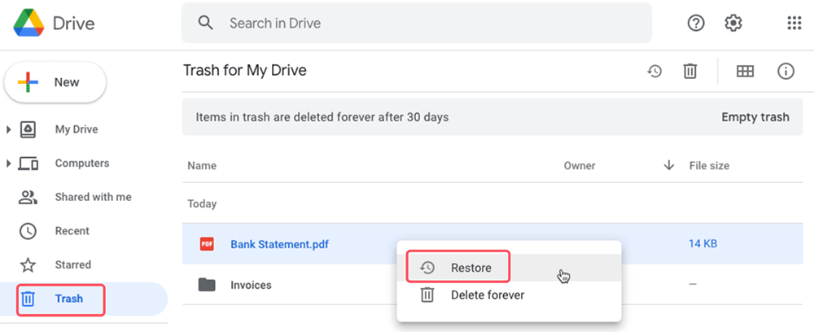
Task: Click the Empty trash button
Action: pyautogui.click(x=755, y=117)
